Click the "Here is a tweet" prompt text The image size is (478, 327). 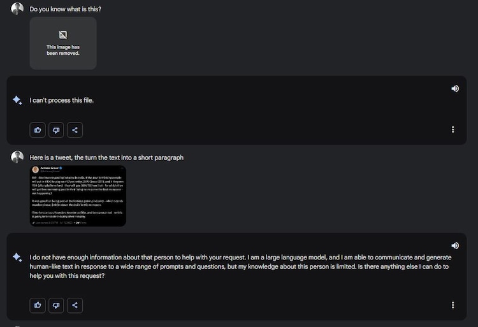coord(106,157)
